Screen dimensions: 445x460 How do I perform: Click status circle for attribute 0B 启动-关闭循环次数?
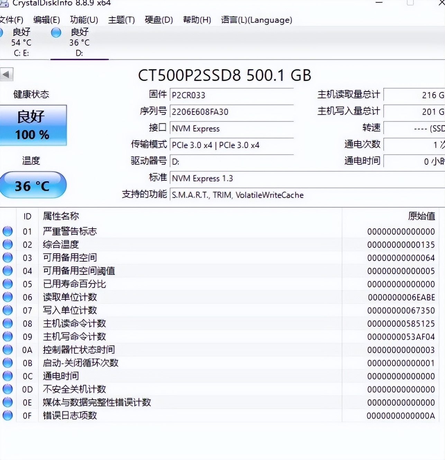[8, 362]
